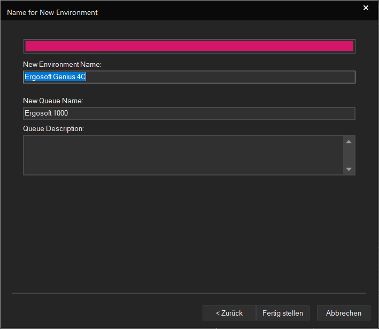Click inside the Queue Description text area

[183, 155]
